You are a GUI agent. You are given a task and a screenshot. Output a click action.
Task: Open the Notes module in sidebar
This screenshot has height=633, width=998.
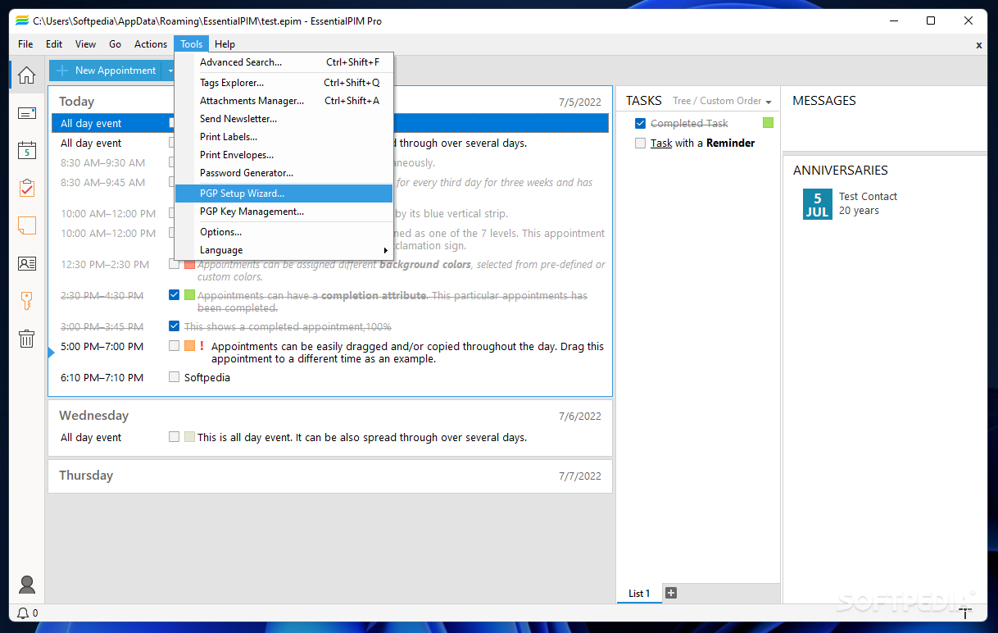point(27,225)
